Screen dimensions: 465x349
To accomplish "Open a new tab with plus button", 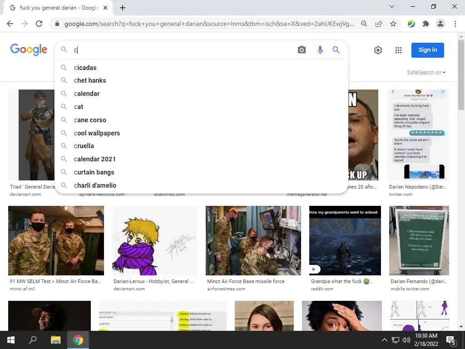I will click(123, 8).
